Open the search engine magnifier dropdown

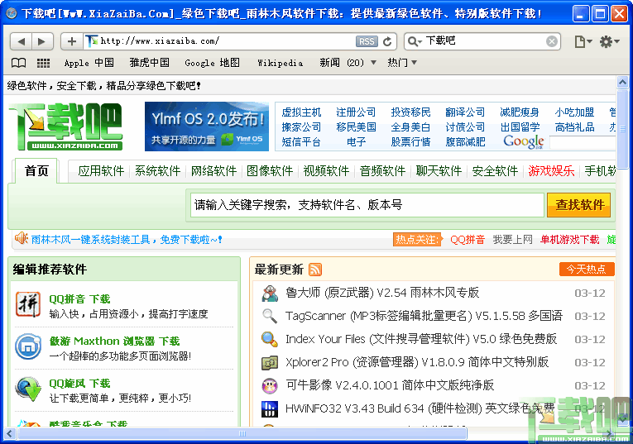point(415,41)
